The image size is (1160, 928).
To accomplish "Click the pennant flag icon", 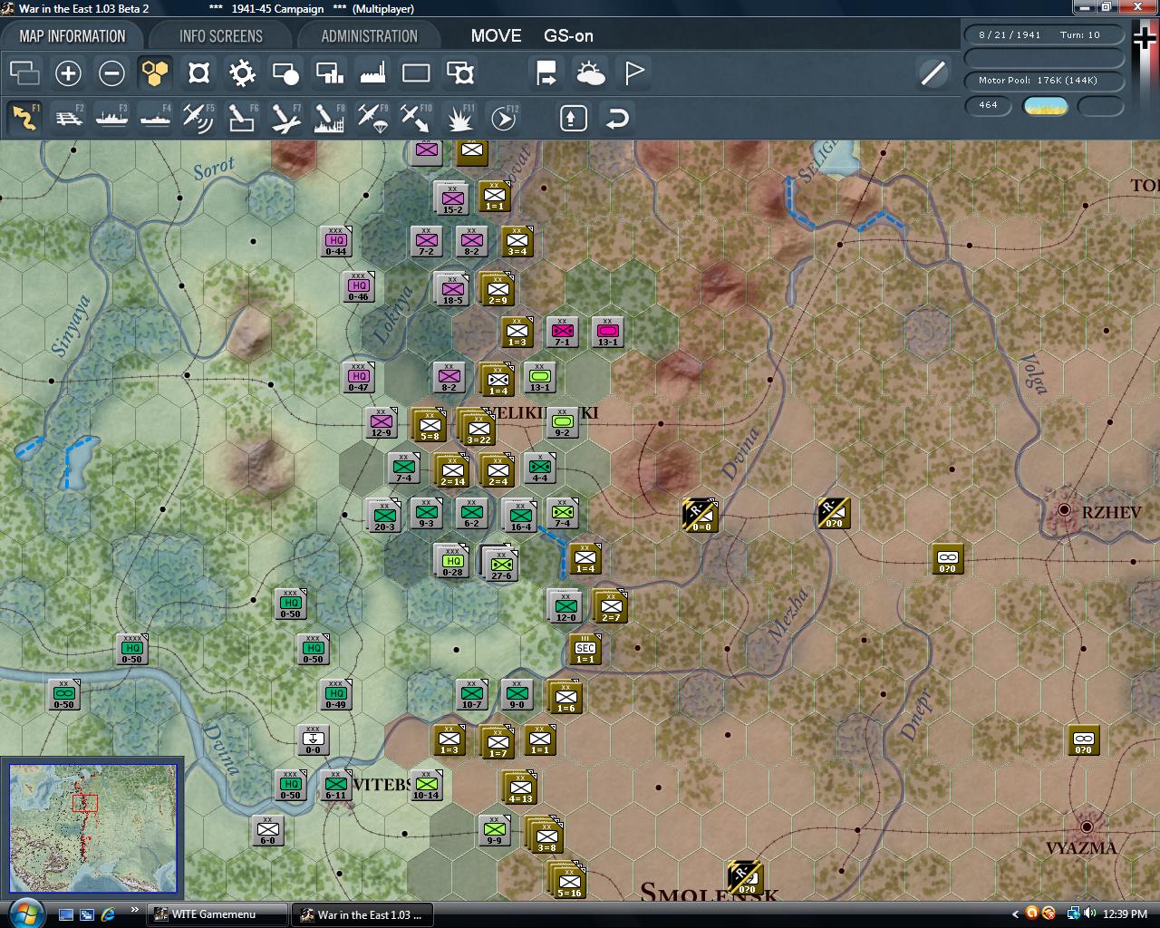I will pos(634,73).
